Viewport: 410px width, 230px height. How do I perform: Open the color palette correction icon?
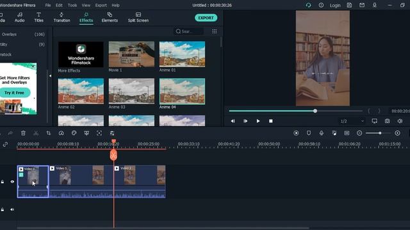[x=74, y=134]
